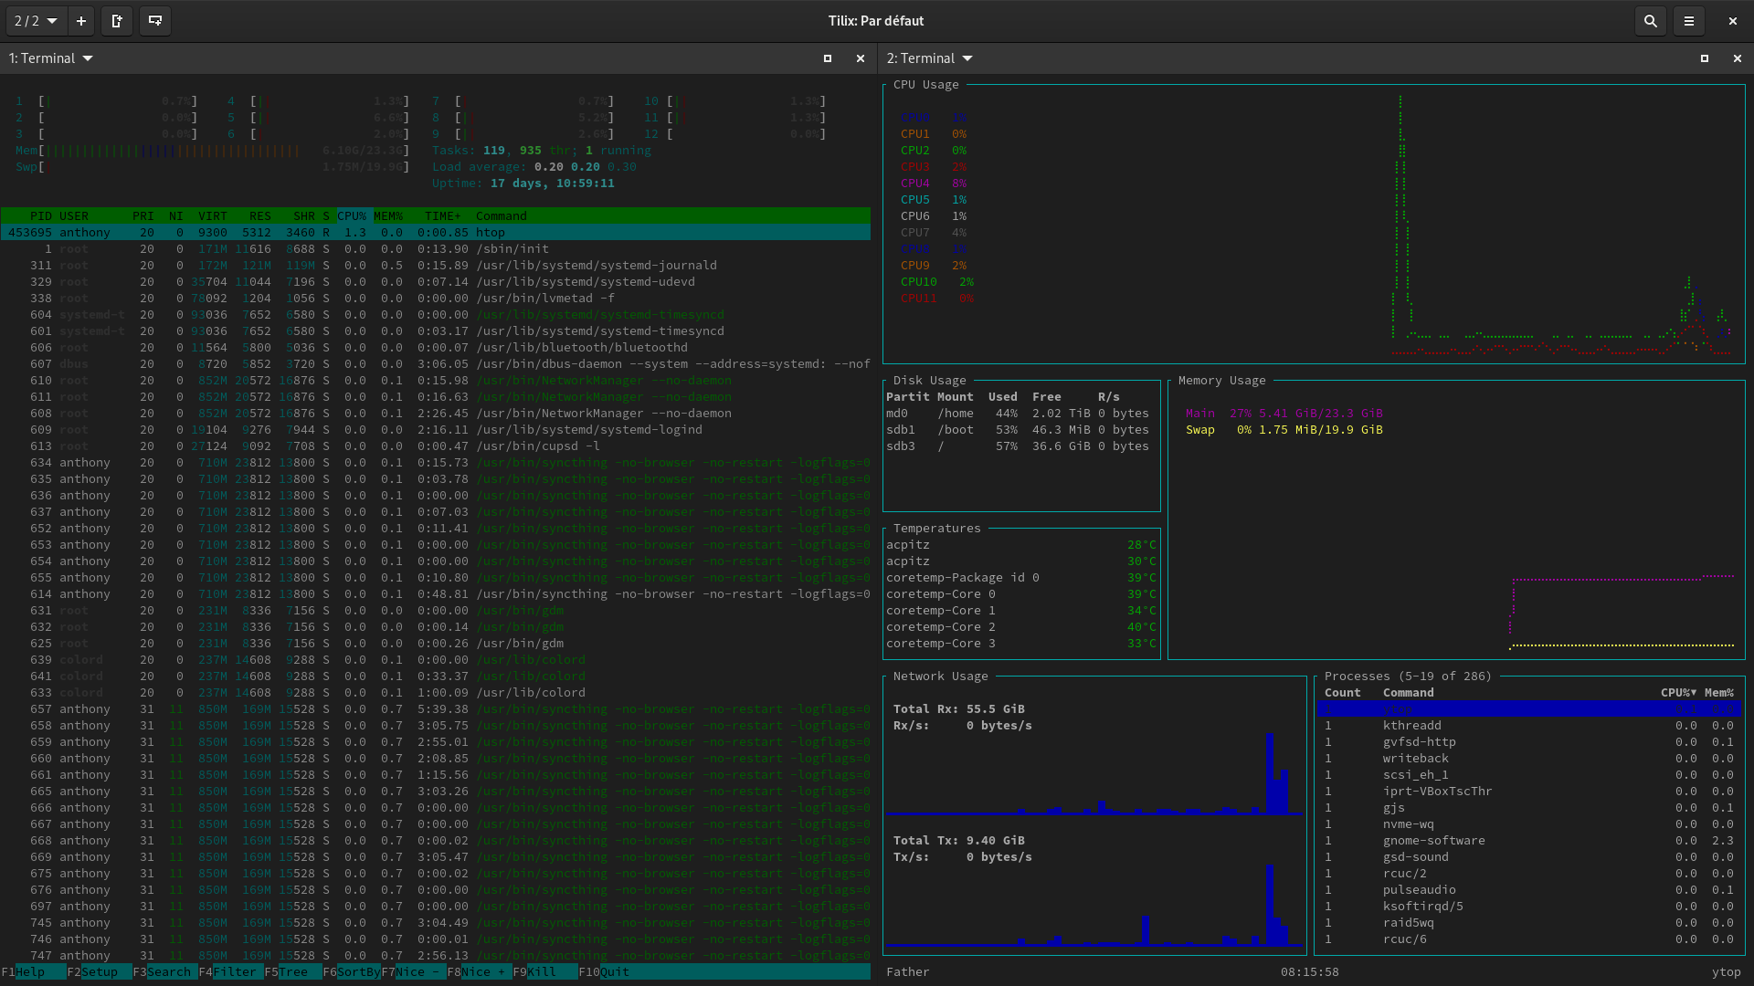1754x986 pixels.
Task: Maximize the Terminal 2 pane
Action: pos(1704,58)
